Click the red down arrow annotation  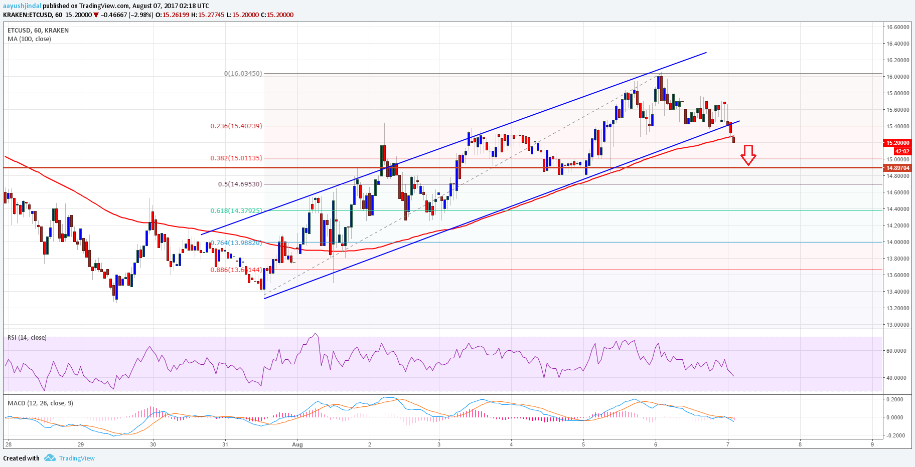click(x=748, y=155)
